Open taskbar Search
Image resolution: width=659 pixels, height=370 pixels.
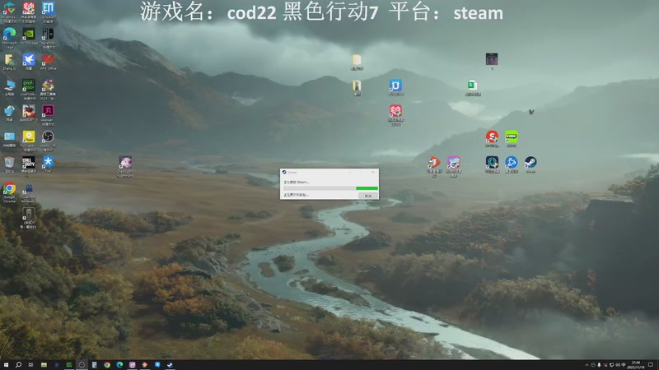[18, 365]
